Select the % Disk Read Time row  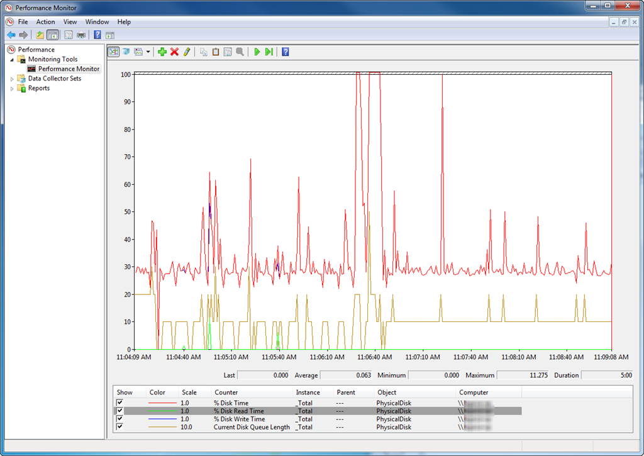click(x=239, y=411)
